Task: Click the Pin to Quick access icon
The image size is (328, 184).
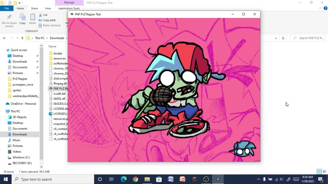Action: coord(9,17)
